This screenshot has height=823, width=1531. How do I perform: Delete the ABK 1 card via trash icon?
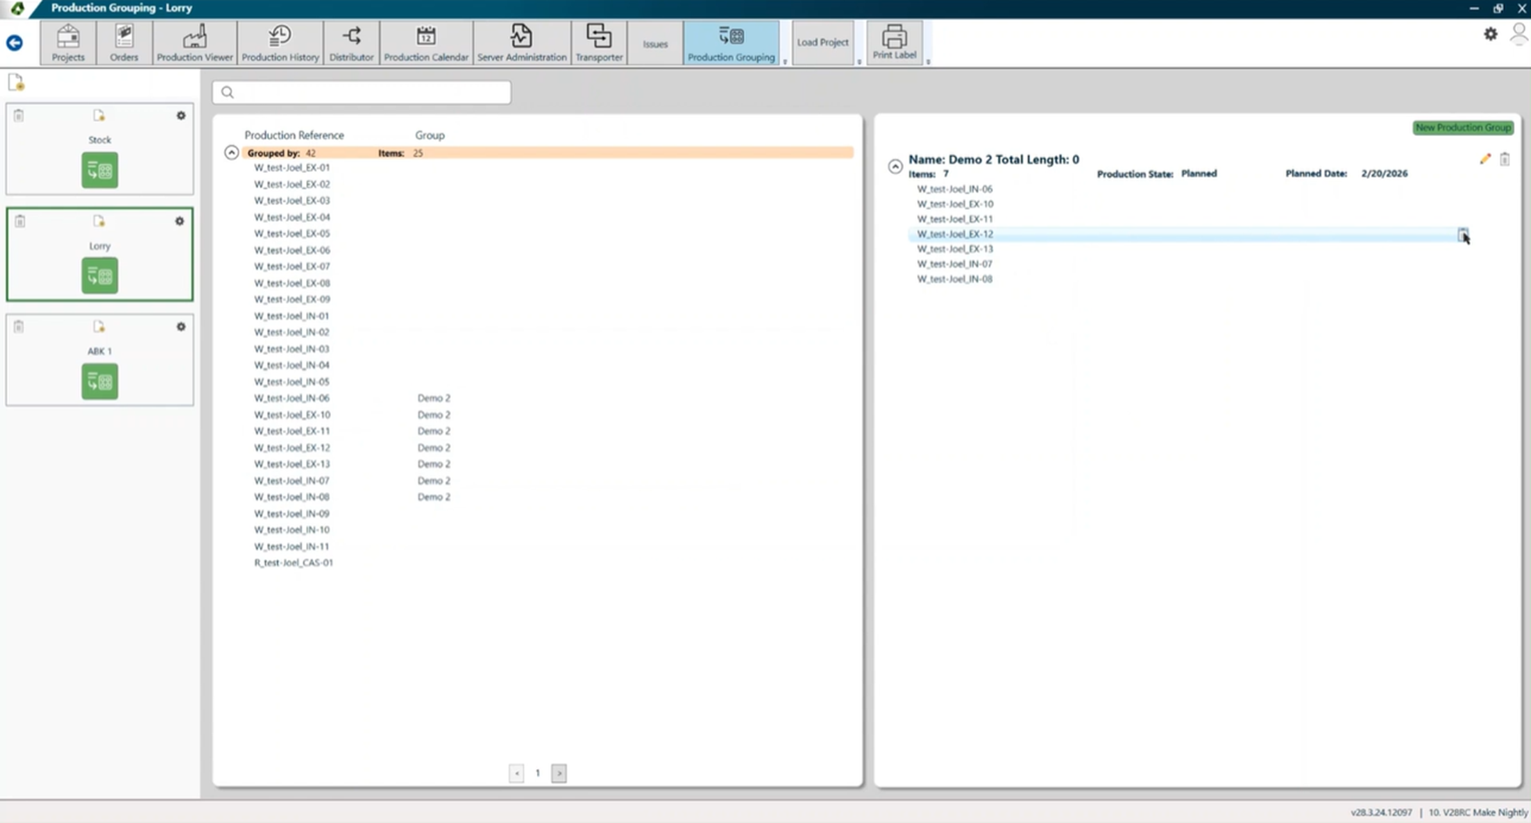point(19,327)
